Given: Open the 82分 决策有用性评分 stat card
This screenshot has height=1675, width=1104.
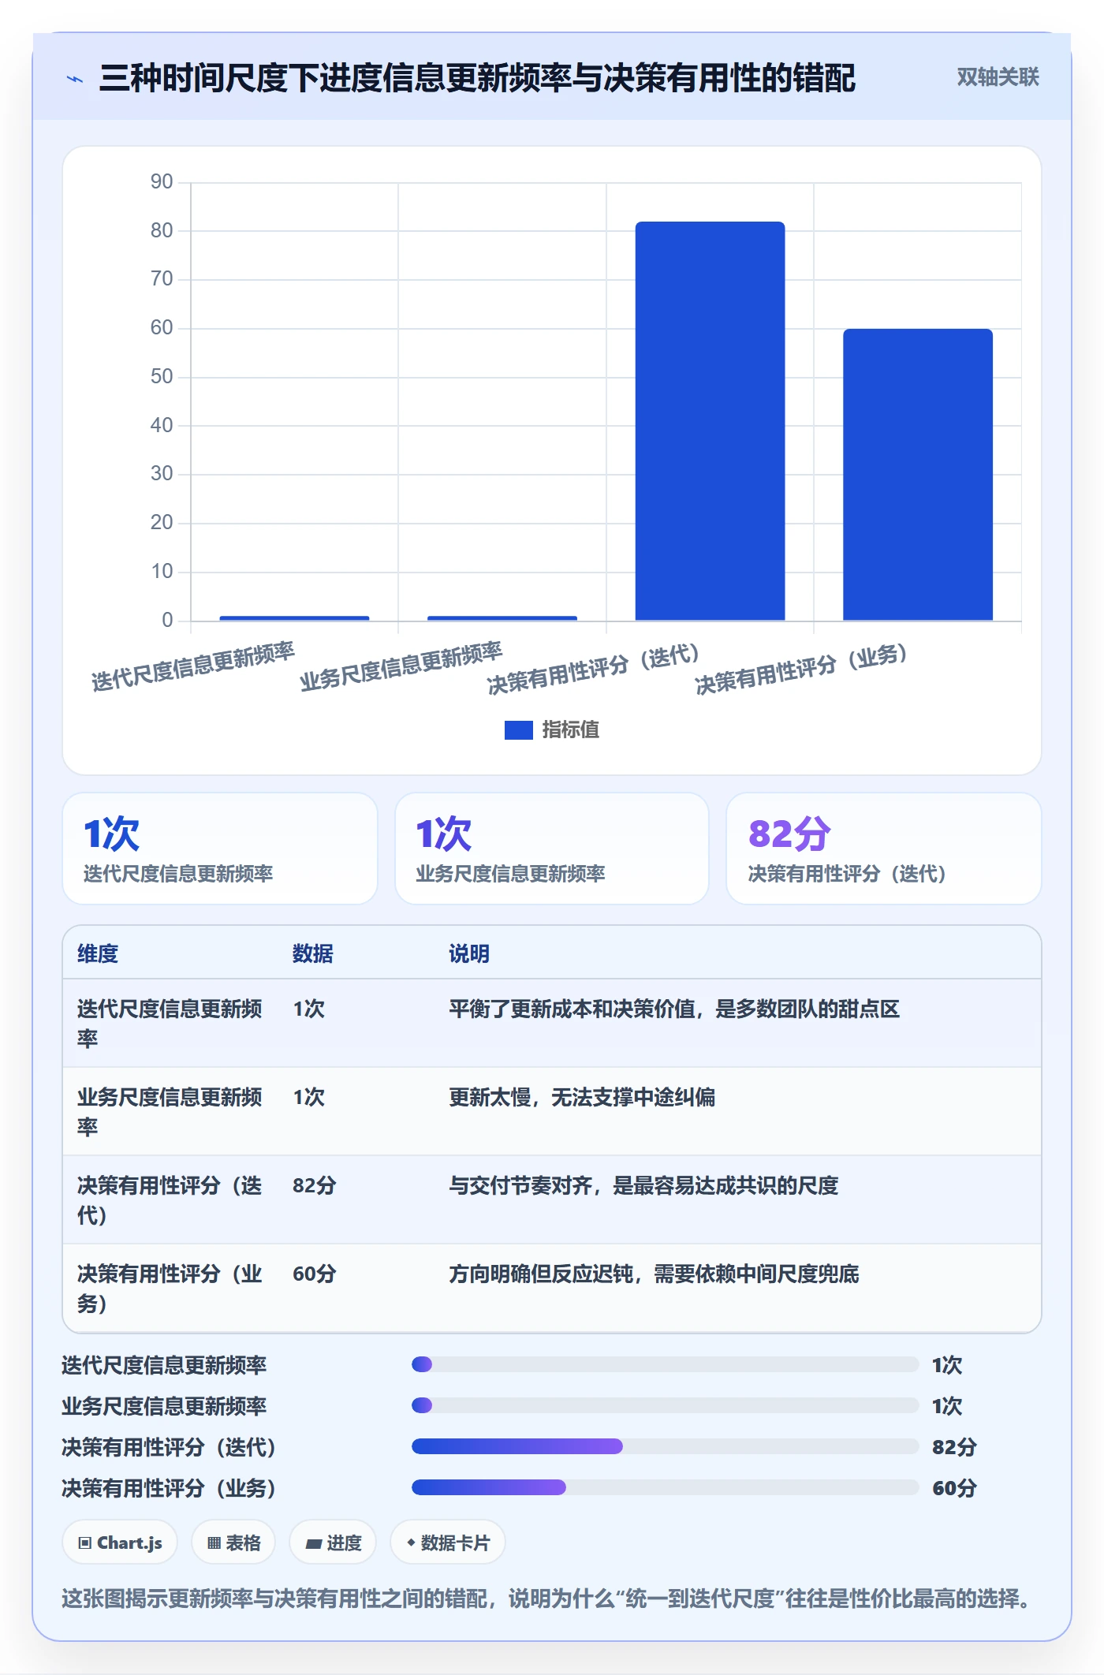Looking at the screenshot, I should (x=884, y=849).
